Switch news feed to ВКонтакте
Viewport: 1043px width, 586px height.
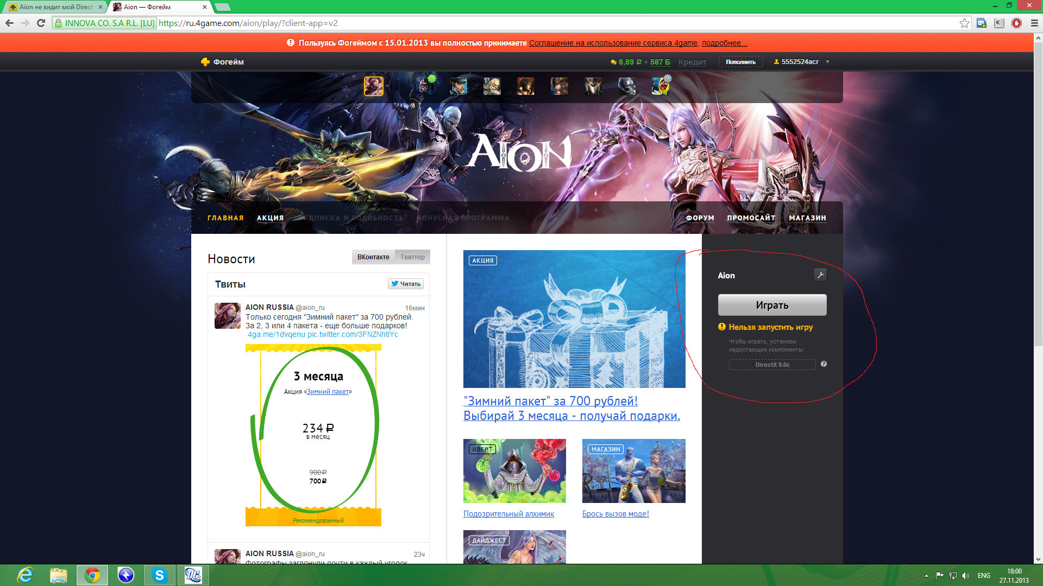click(x=373, y=257)
